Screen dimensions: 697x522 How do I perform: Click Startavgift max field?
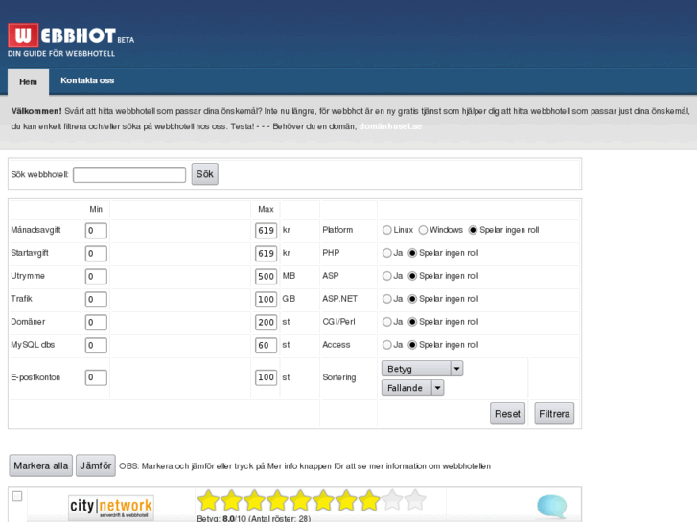[266, 253]
